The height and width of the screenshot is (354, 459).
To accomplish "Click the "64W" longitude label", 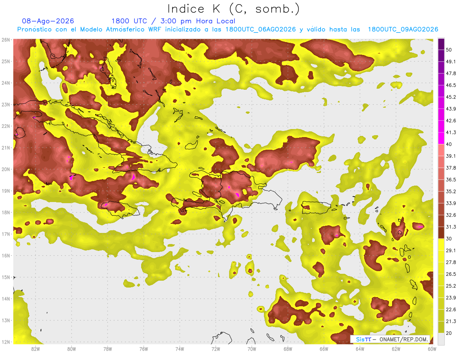I will pyautogui.click(x=360, y=349).
